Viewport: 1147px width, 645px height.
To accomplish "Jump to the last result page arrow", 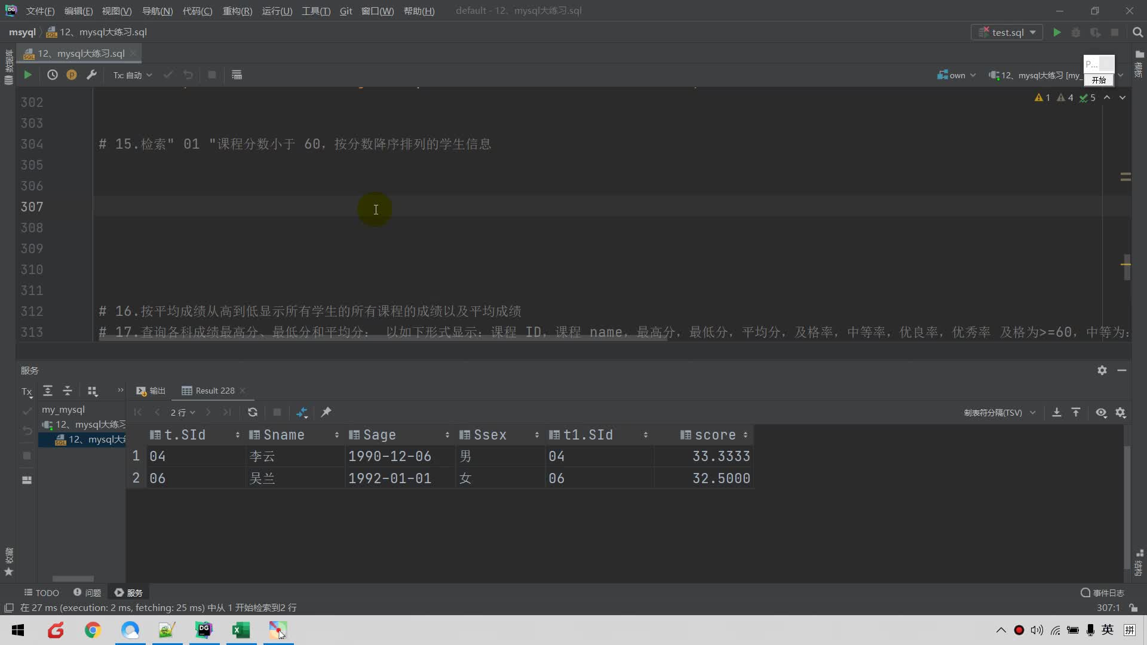I will (x=227, y=412).
